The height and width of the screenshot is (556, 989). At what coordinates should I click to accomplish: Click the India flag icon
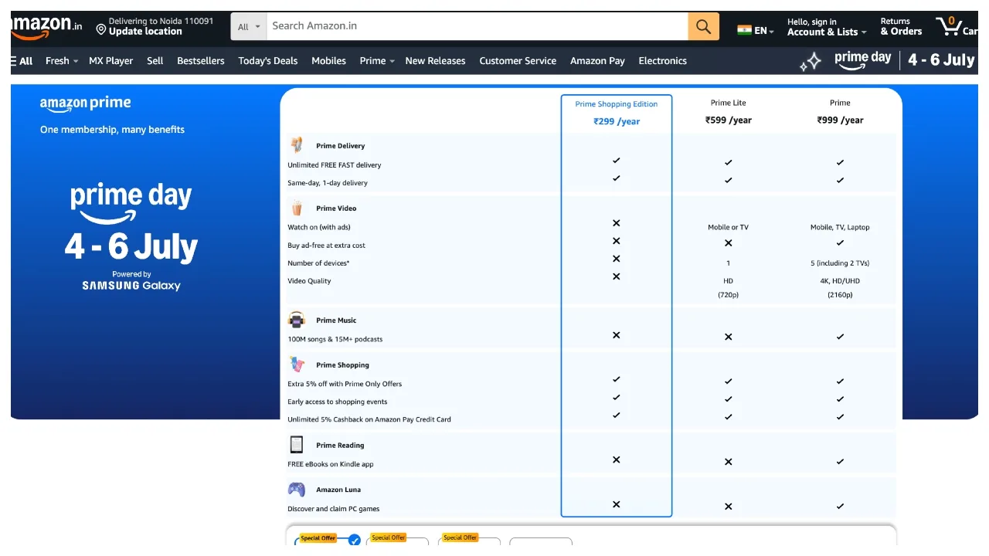(x=744, y=30)
